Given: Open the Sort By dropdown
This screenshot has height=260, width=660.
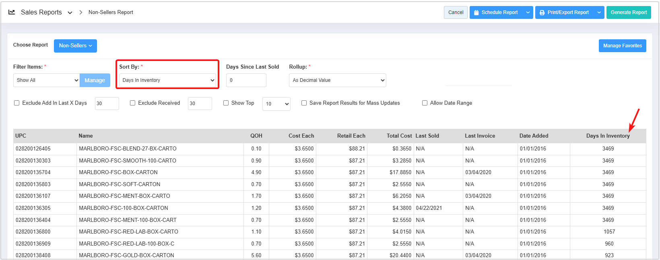Looking at the screenshot, I should pos(168,80).
